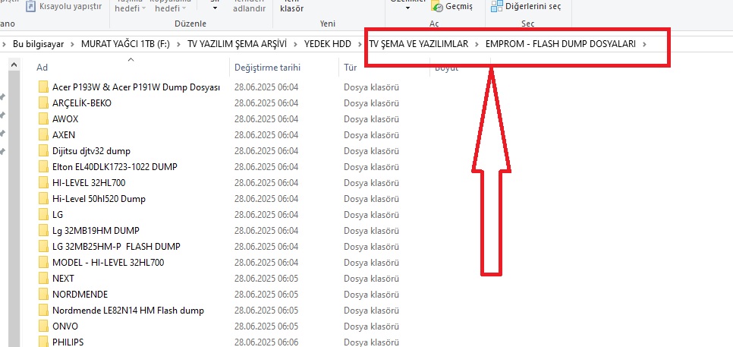Click the folder icon beside NORDMENDE
The width and height of the screenshot is (733, 347).
click(x=43, y=294)
